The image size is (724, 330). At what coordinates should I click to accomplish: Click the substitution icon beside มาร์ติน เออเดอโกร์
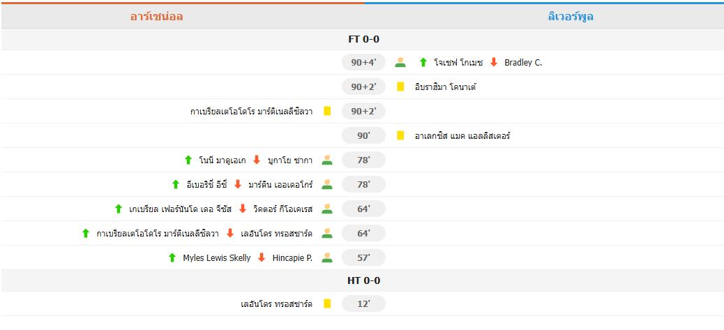(327, 185)
